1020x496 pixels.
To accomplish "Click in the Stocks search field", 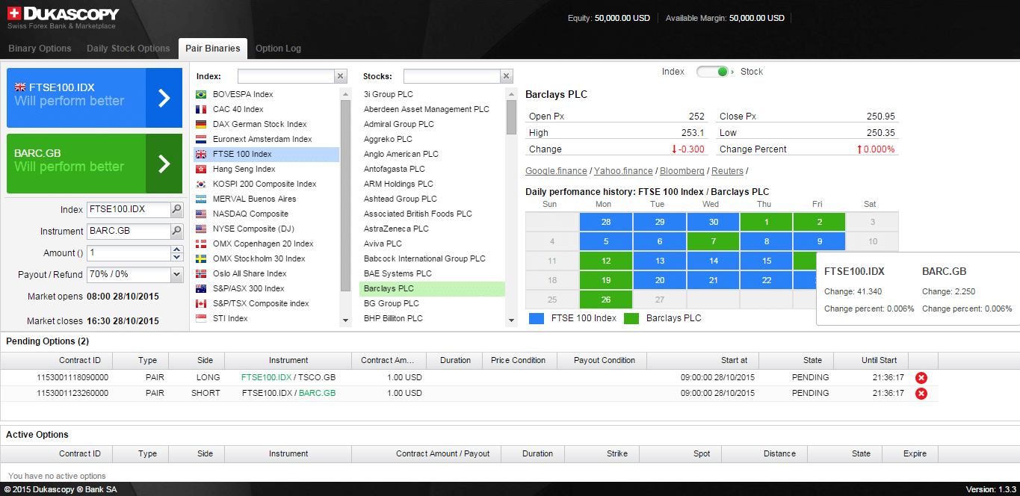I will [451, 76].
